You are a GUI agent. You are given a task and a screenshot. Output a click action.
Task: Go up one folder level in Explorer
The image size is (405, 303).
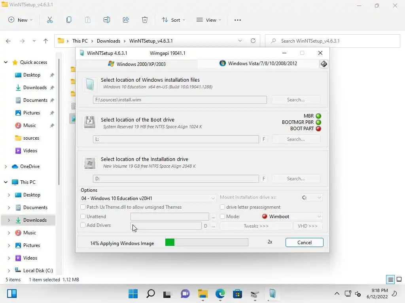[46, 41]
